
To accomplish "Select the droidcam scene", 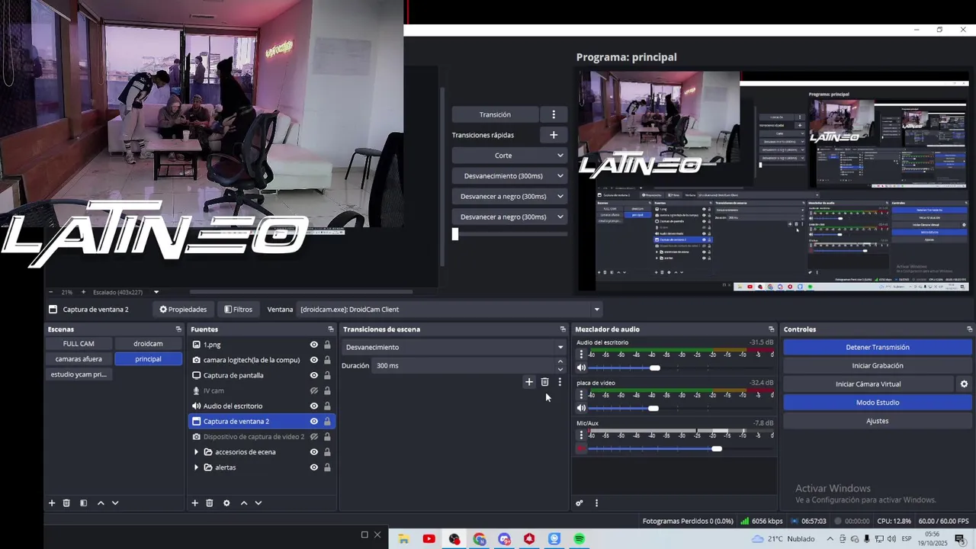I will 148,344.
